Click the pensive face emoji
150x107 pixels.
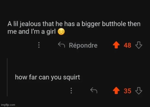[61, 32]
